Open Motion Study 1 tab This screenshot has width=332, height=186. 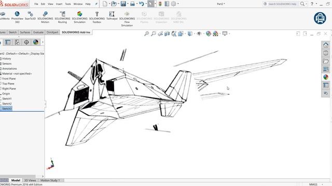(50, 180)
